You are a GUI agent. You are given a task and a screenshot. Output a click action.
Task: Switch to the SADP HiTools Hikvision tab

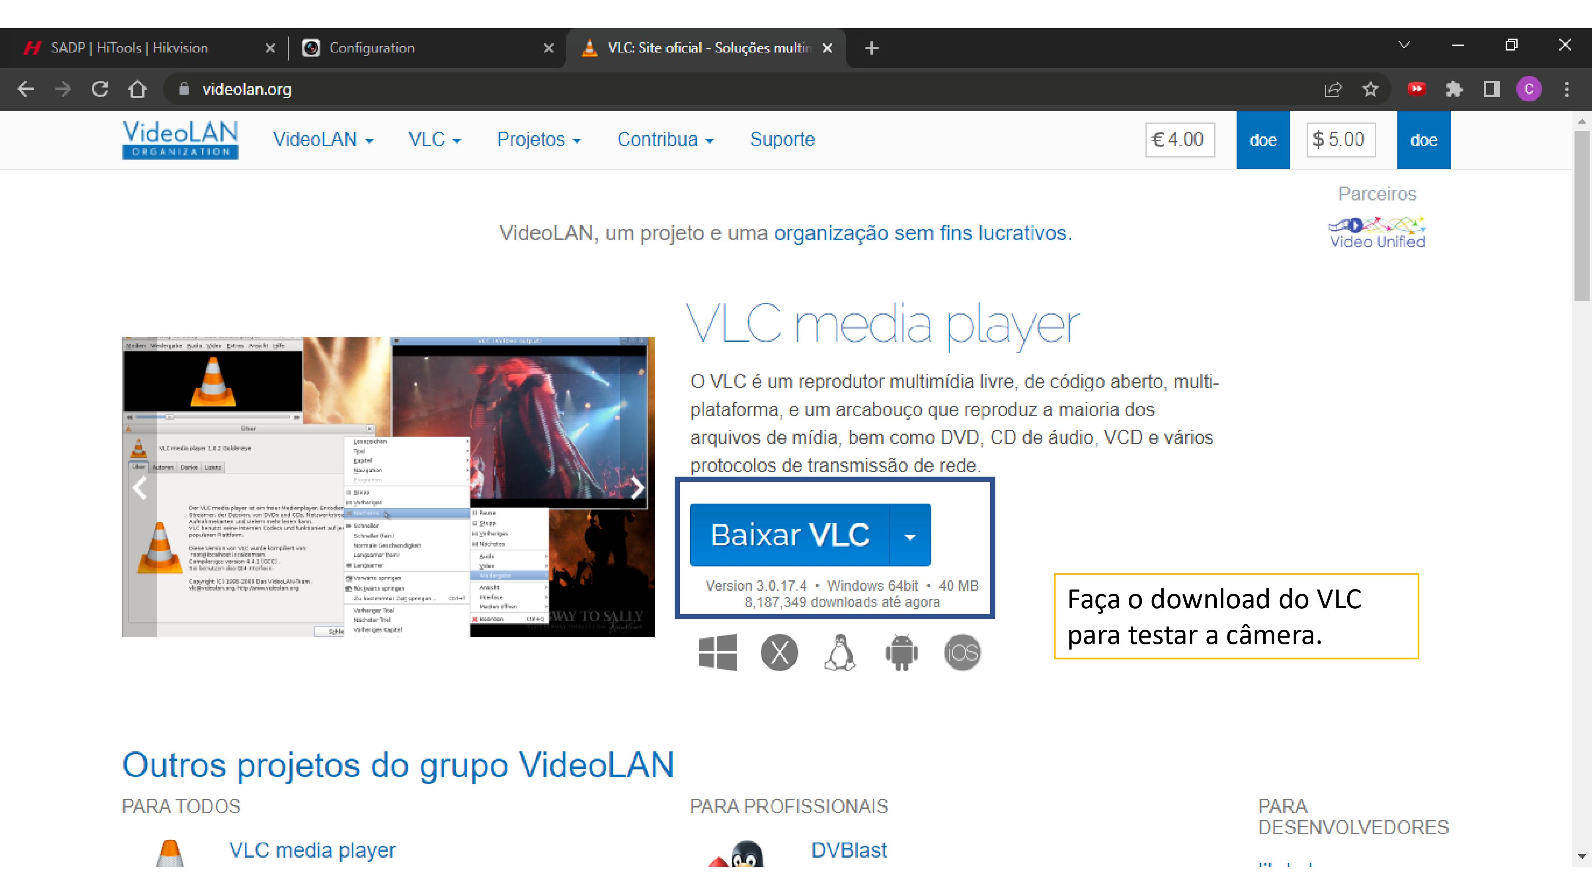[130, 48]
